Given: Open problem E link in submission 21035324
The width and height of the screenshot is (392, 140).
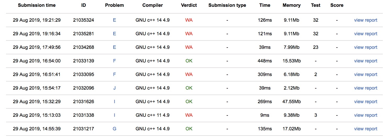Looking at the screenshot, I should click(x=114, y=20).
